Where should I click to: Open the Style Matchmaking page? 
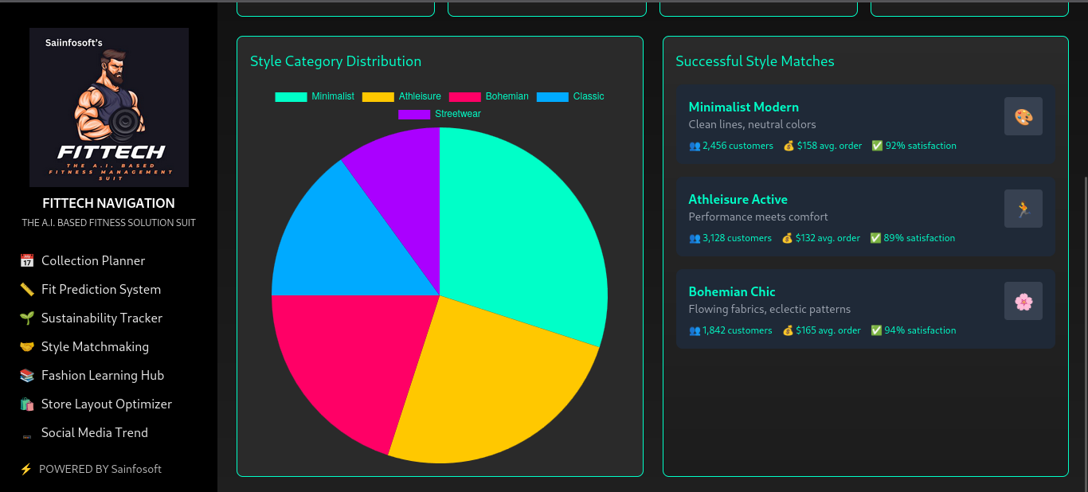pyautogui.click(x=95, y=347)
